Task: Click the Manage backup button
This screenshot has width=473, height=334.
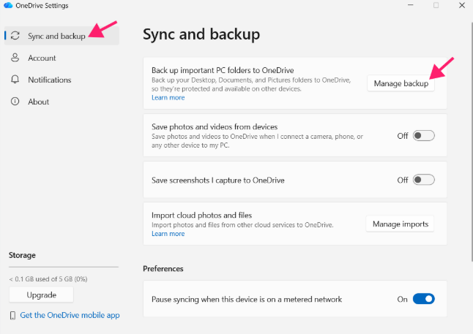Action: click(401, 83)
